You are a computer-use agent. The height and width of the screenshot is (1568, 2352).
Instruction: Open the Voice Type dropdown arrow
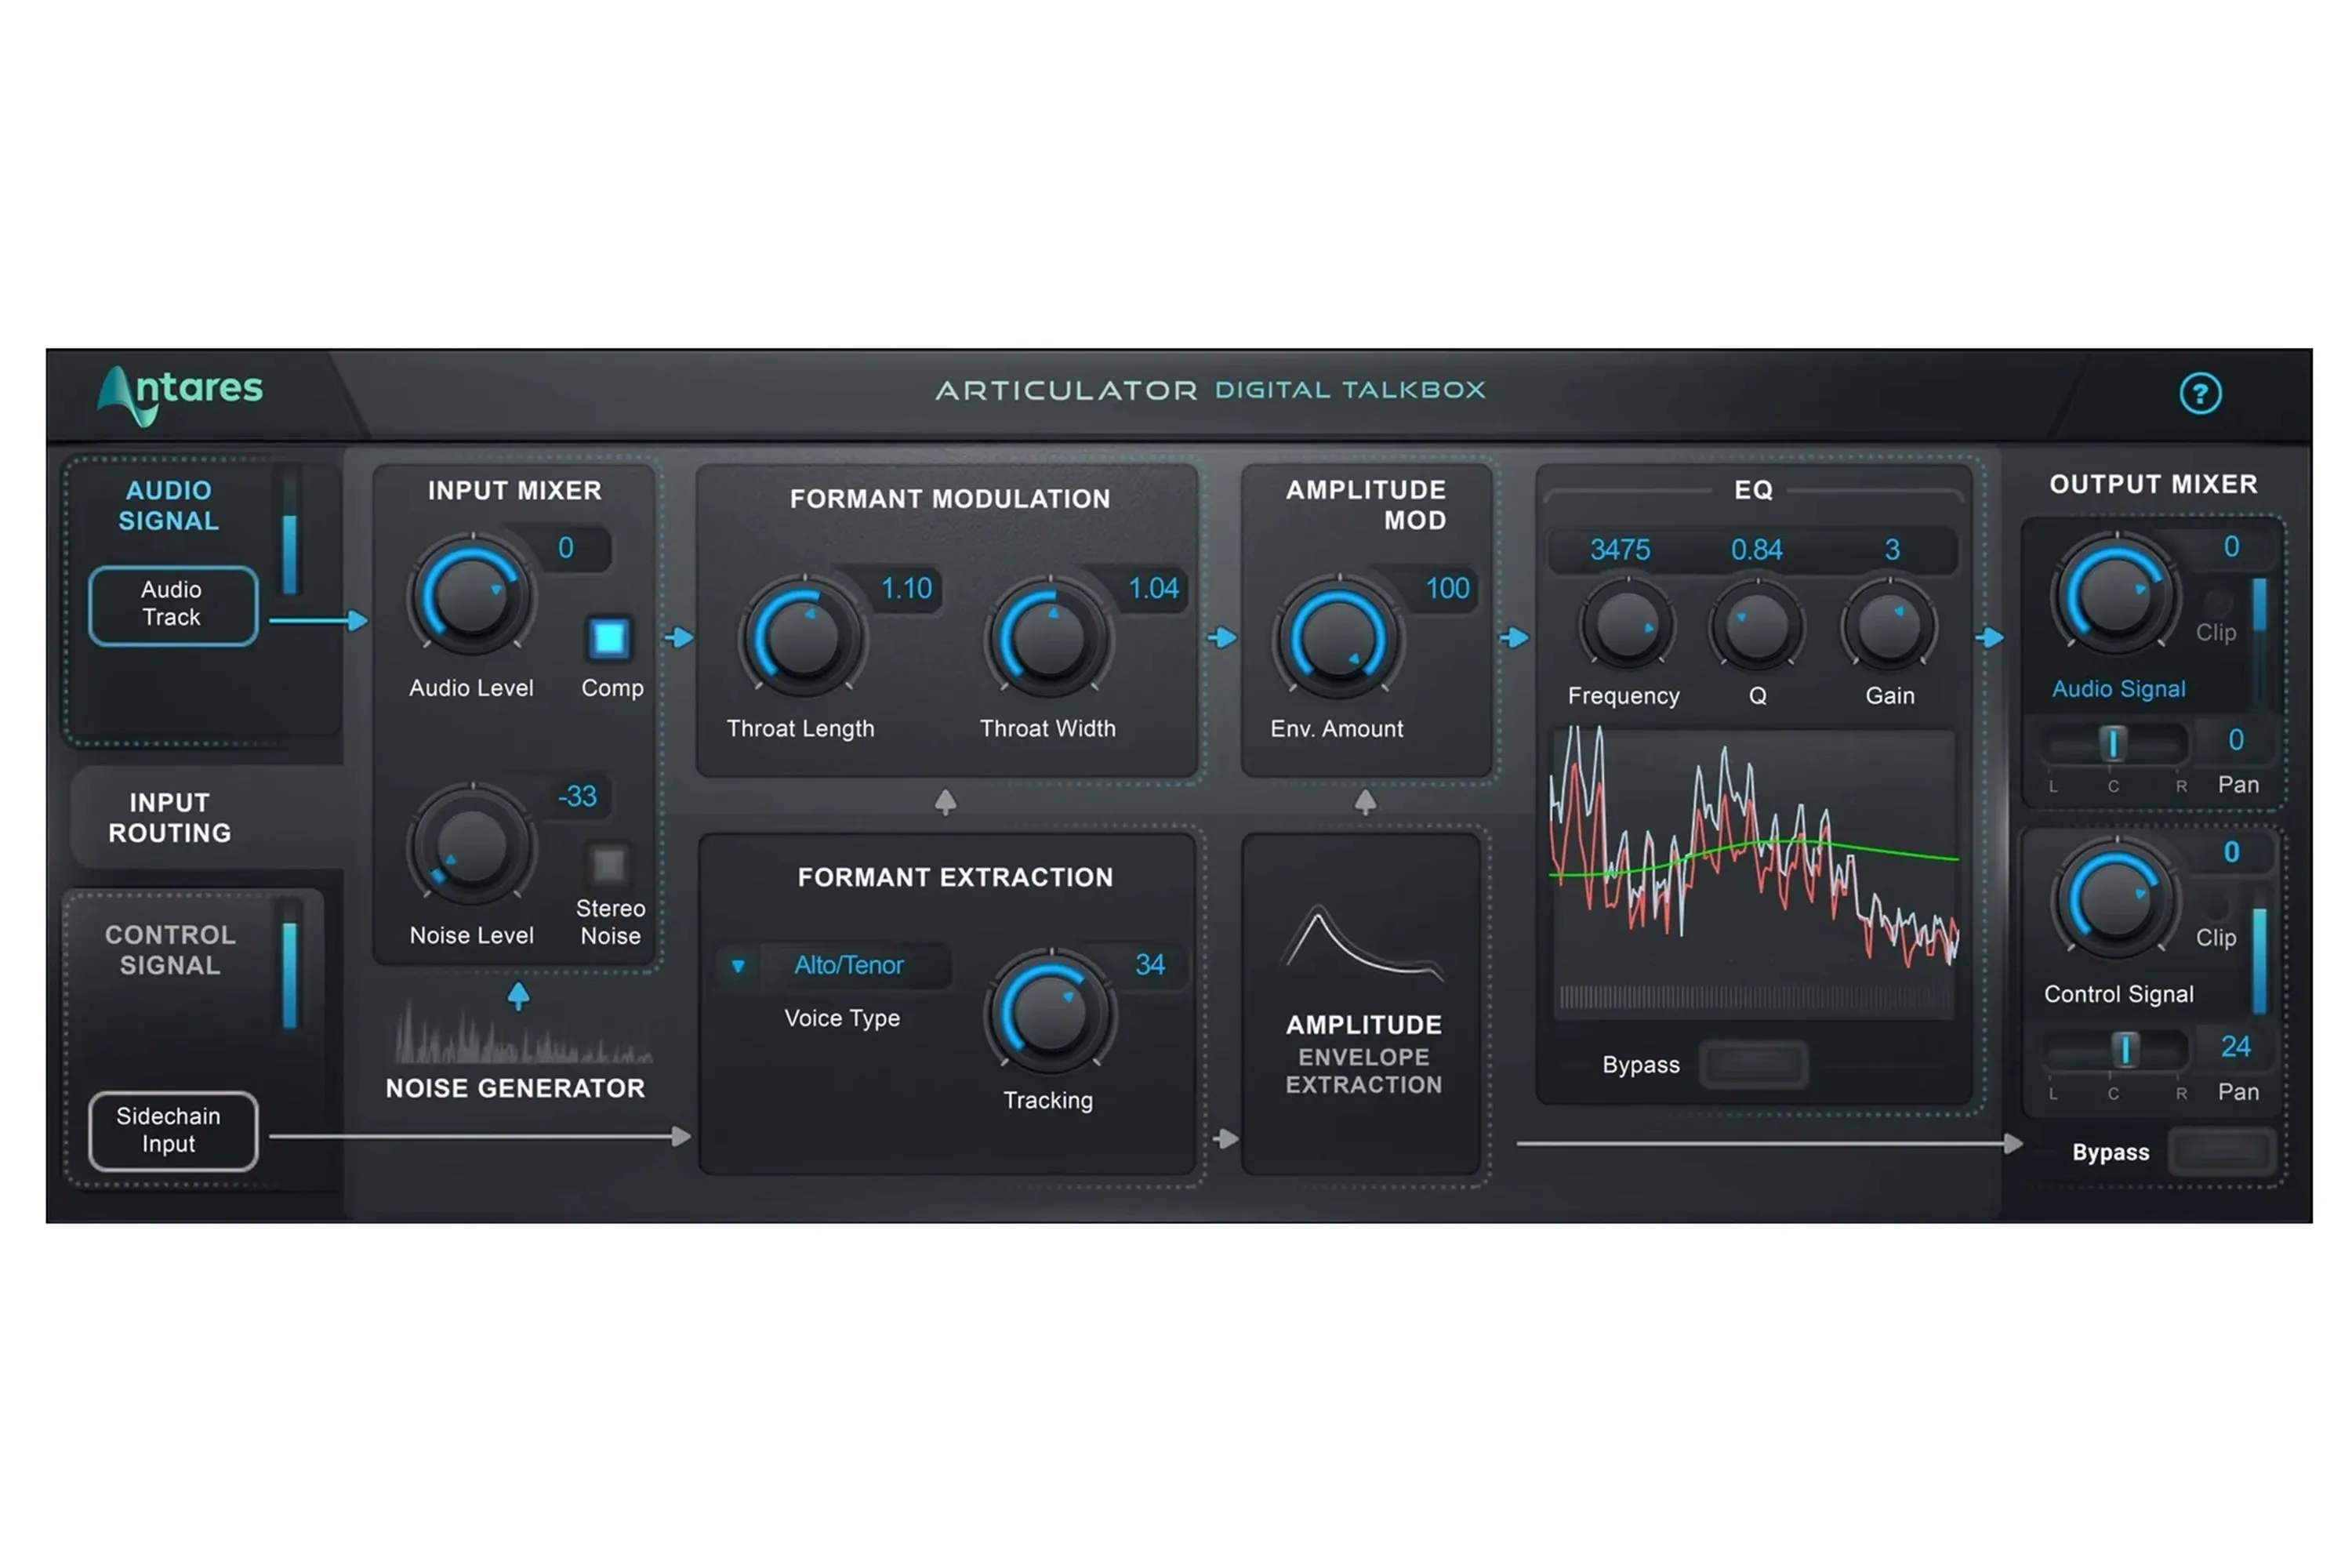coord(738,966)
